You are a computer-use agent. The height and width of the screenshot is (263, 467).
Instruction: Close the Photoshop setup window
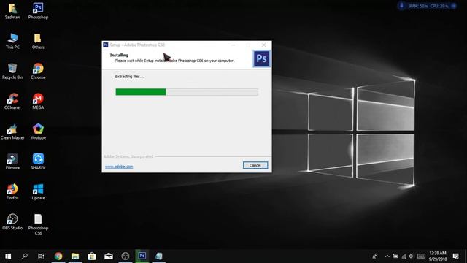264,45
